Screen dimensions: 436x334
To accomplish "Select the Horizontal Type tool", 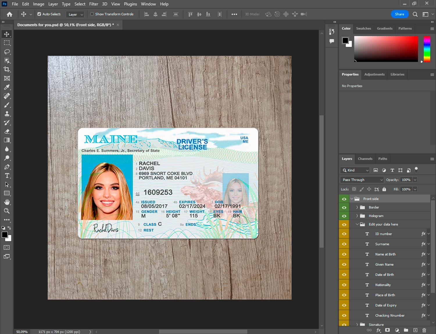I will click(7, 176).
